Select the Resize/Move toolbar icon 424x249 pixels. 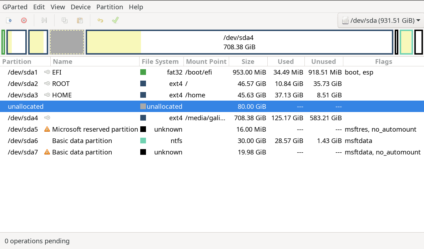click(44, 20)
